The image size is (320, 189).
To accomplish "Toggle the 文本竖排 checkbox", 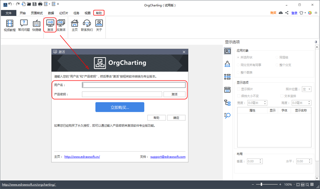I will (282, 96).
